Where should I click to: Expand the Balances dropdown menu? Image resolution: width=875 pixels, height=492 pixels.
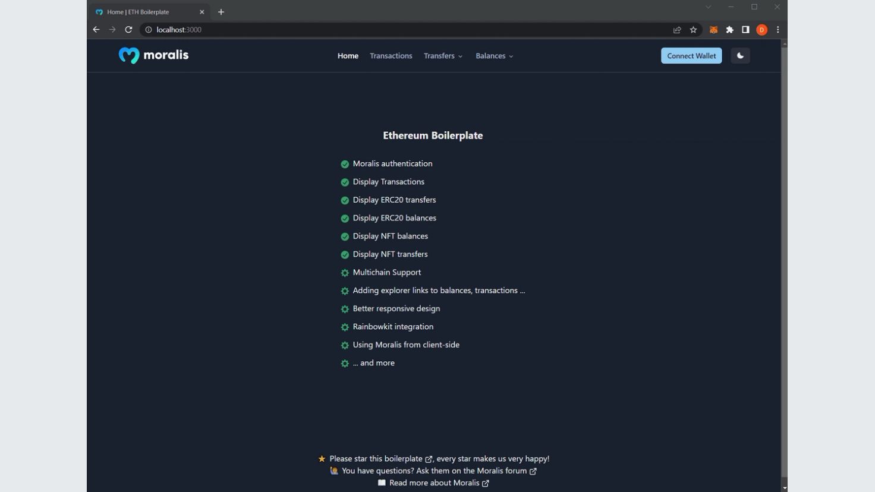494,56
